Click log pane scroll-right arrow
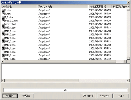 [128, 80]
